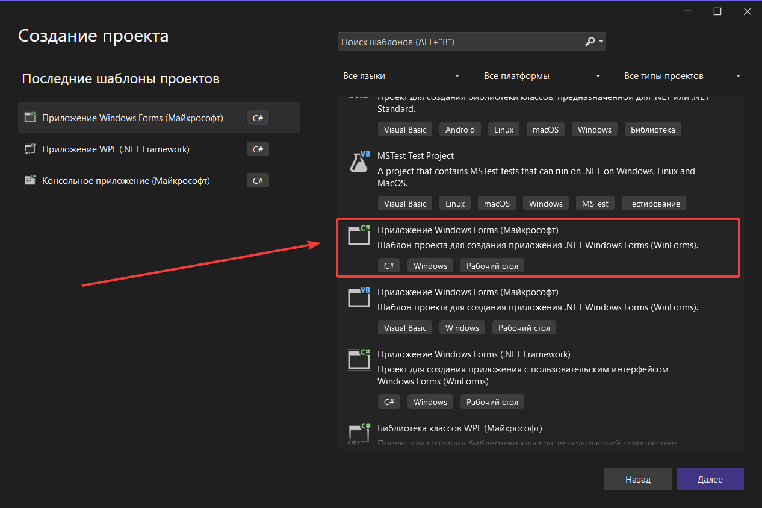The width and height of the screenshot is (762, 508).
Task: Open the search options dropdown arrow
Action: 601,42
